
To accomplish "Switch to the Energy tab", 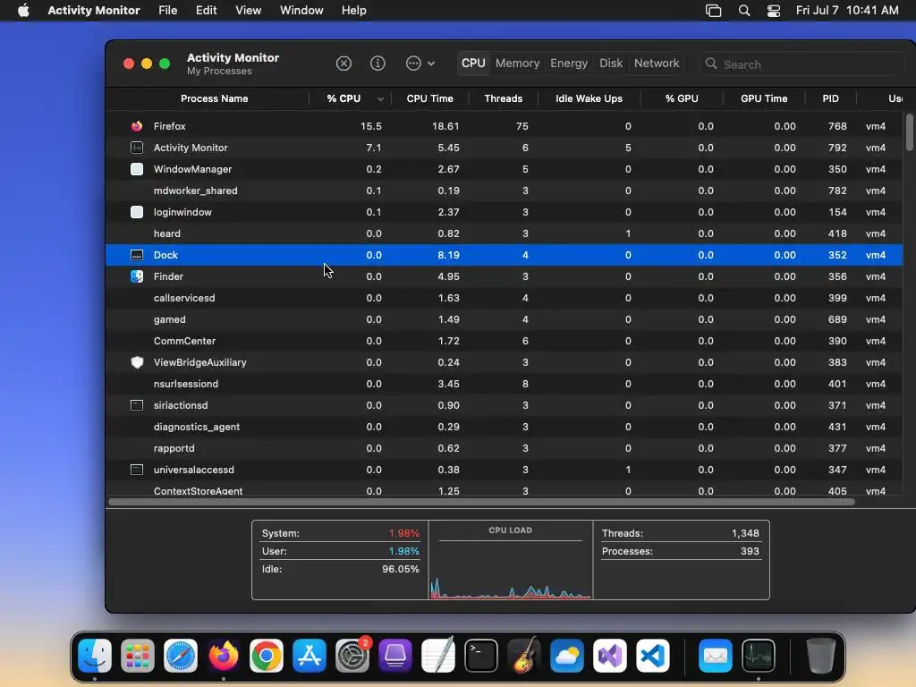I will 569,64.
